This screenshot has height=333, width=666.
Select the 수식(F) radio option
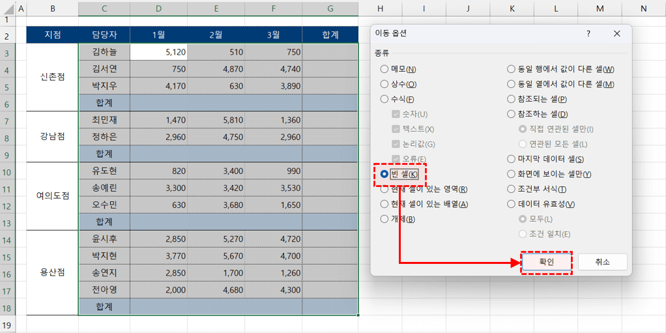(397, 100)
